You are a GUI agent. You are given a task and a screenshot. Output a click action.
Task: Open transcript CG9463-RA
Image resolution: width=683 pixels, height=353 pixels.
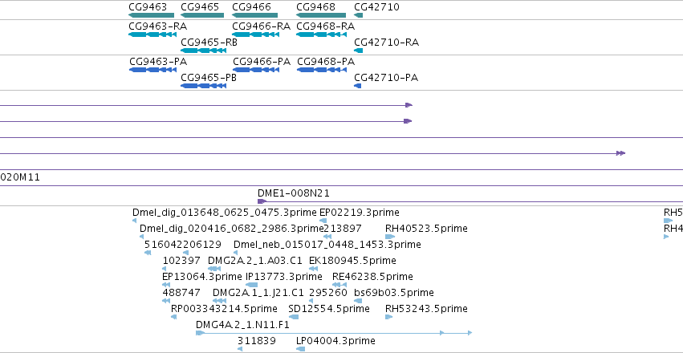click(x=152, y=34)
